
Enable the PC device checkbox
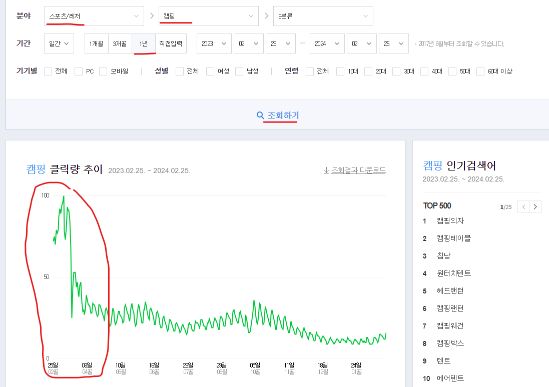[78, 71]
